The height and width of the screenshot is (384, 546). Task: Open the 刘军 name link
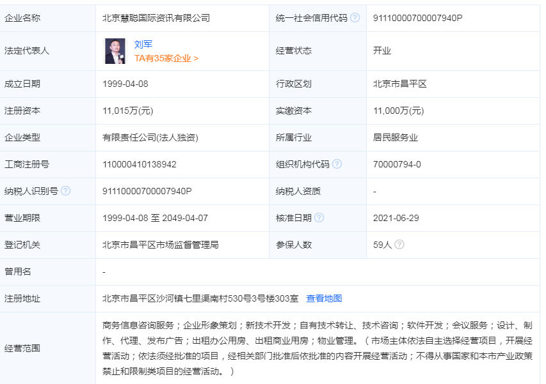click(143, 44)
